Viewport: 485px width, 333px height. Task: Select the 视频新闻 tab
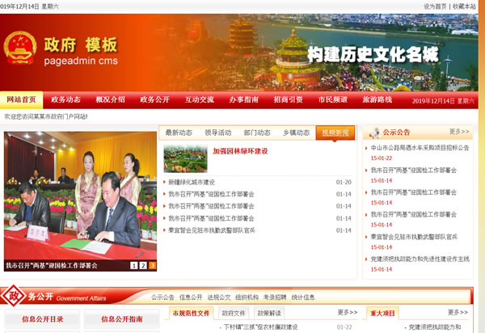[335, 133]
